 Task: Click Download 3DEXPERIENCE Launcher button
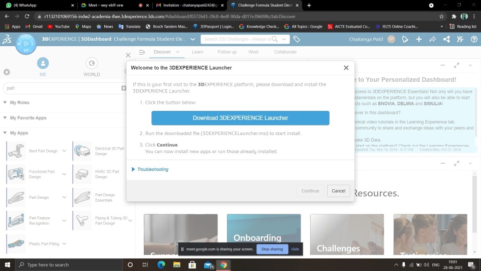240,118
